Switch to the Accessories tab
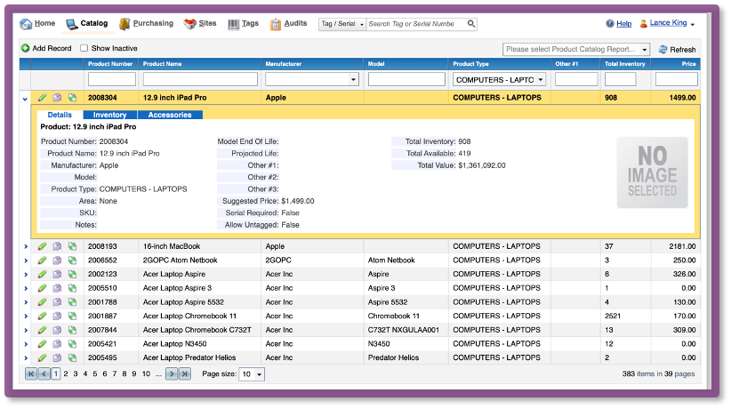The height and width of the screenshot is (409, 731). [170, 115]
